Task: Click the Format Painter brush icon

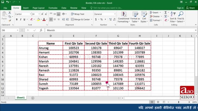Action: (10, 21)
